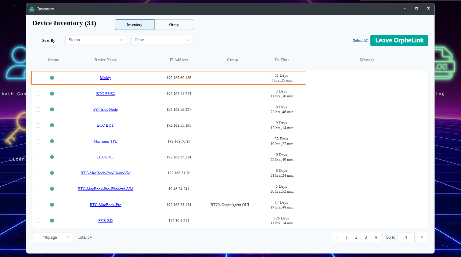The height and width of the screenshot is (257, 461).
Task: Select the Inventory tab
Action: pos(135,25)
